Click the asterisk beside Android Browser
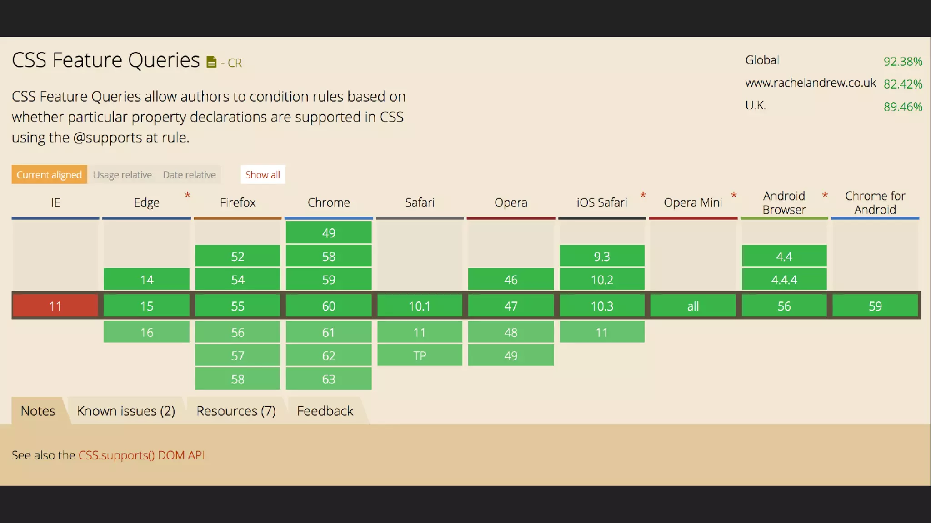This screenshot has width=931, height=523. click(825, 195)
